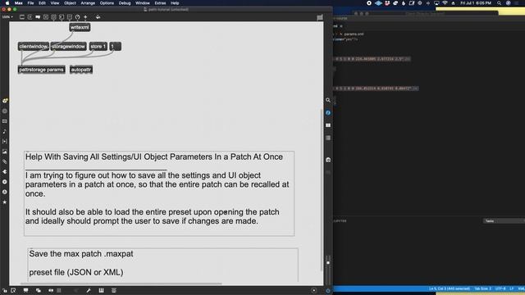
Task: Click the comment titled Help With Saving All Settings
Action: coord(159,193)
